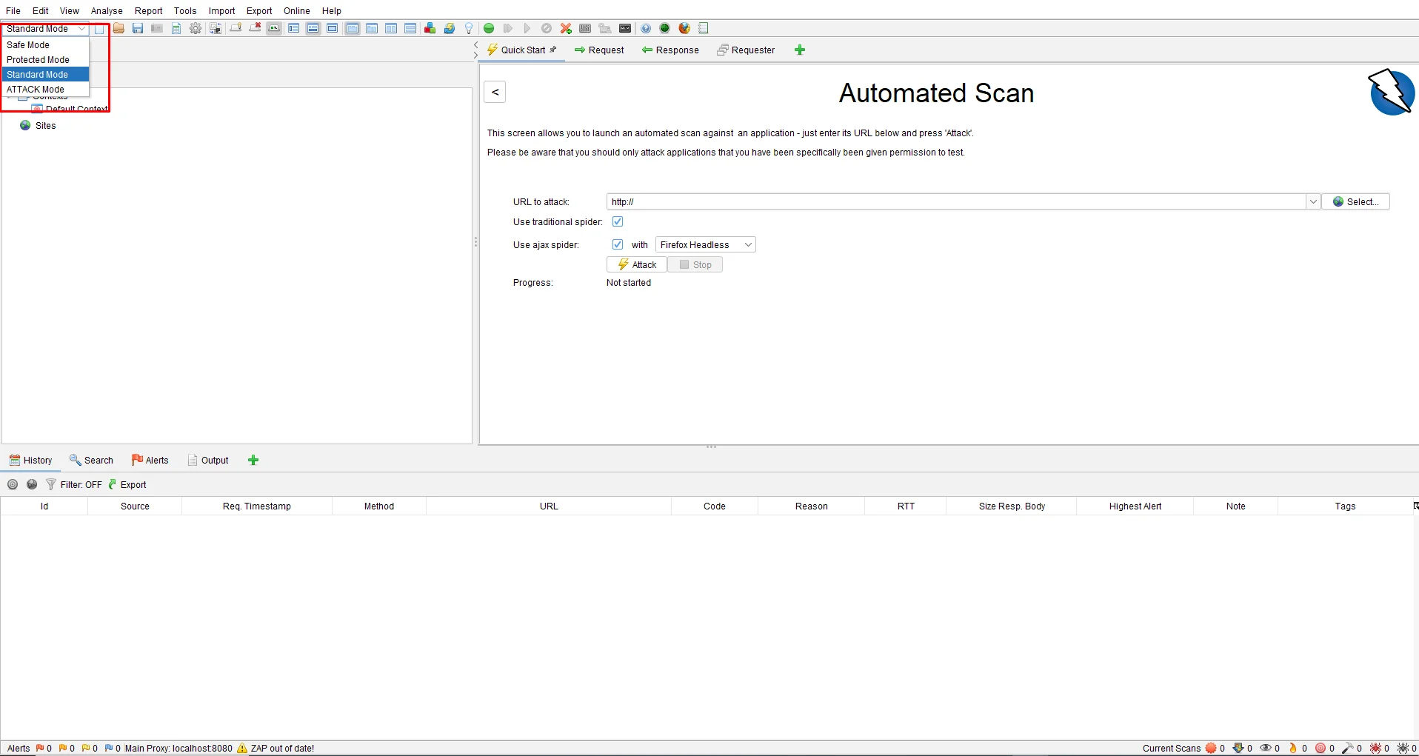Image resolution: width=1419 pixels, height=756 pixels.
Task: Open the Firefox Headless browser dropdown
Action: pyautogui.click(x=705, y=245)
